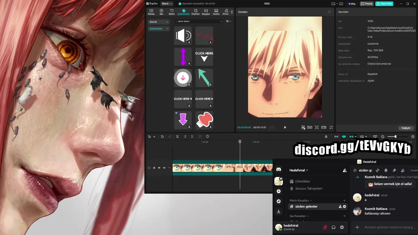Screen dimensions: 418x235
Task: Toggle fullscreen preview in player
Action: point(331,127)
